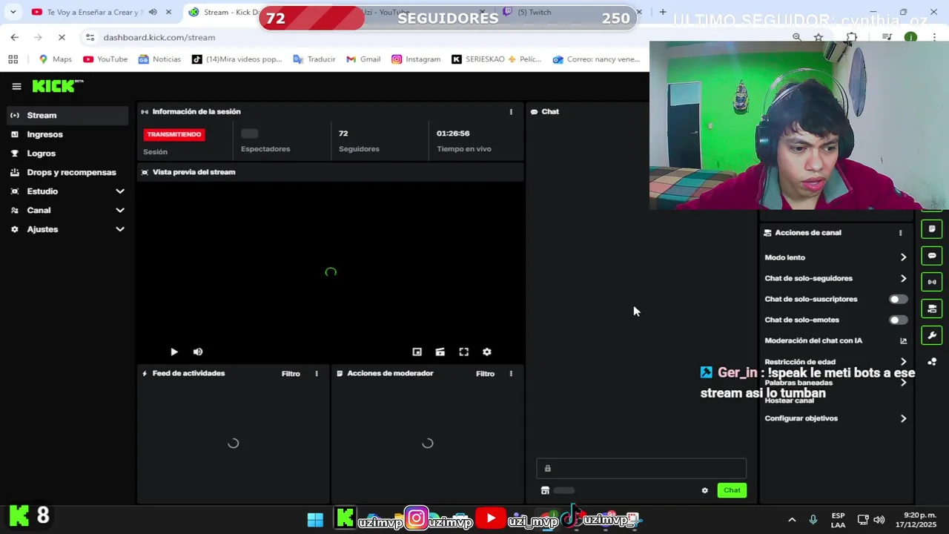Open the Instagram bookmark
This screenshot has width=949, height=534.
[x=416, y=59]
